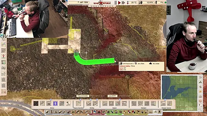Click the scissors icon in left sidebar
207x116 pixels.
coord(4,44)
